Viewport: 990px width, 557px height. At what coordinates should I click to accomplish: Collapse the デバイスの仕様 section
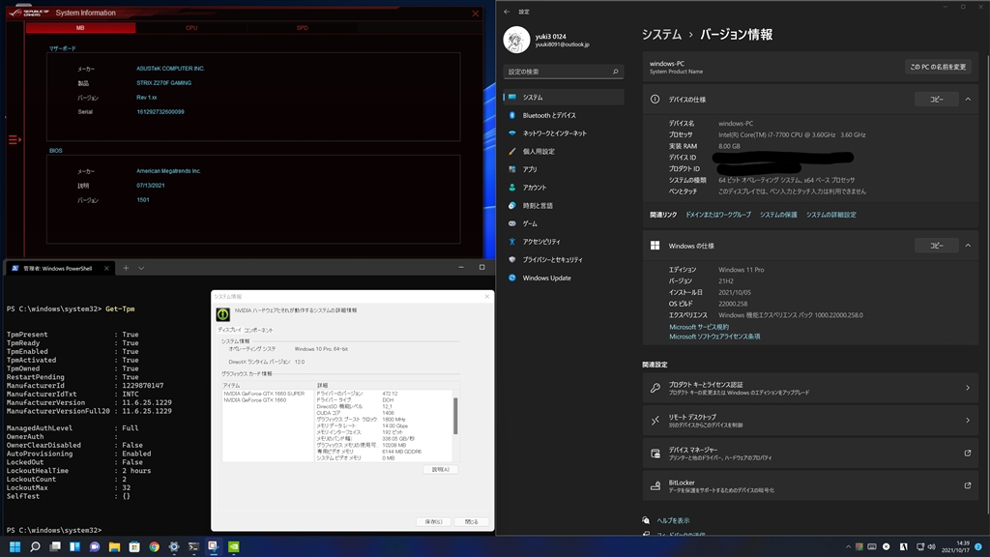click(x=968, y=100)
